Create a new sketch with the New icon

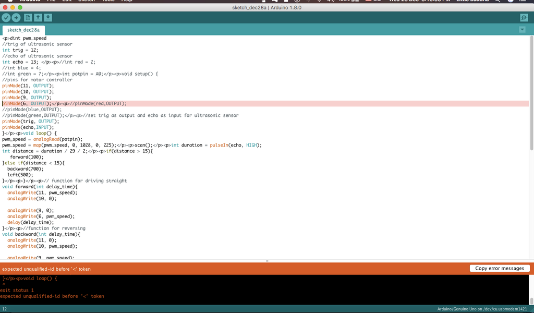click(28, 17)
